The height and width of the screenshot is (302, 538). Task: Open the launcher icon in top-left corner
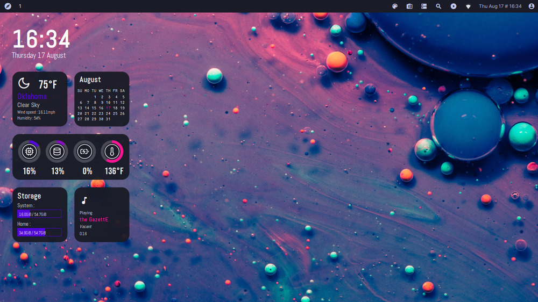pos(8,6)
